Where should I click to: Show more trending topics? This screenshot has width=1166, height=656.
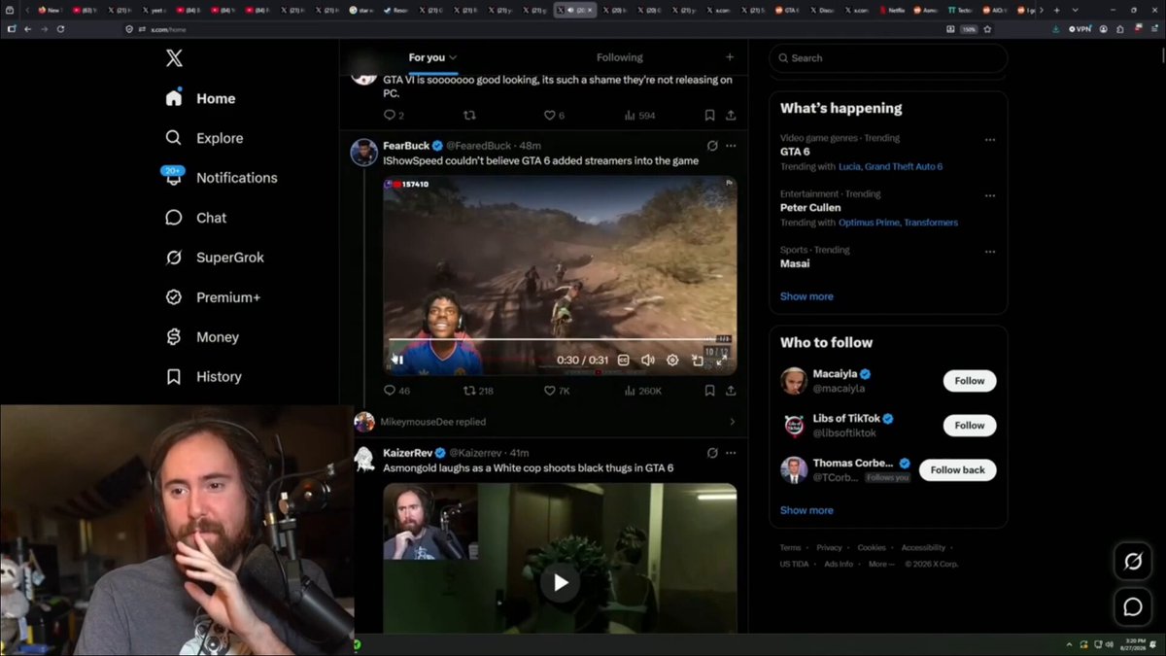click(806, 296)
